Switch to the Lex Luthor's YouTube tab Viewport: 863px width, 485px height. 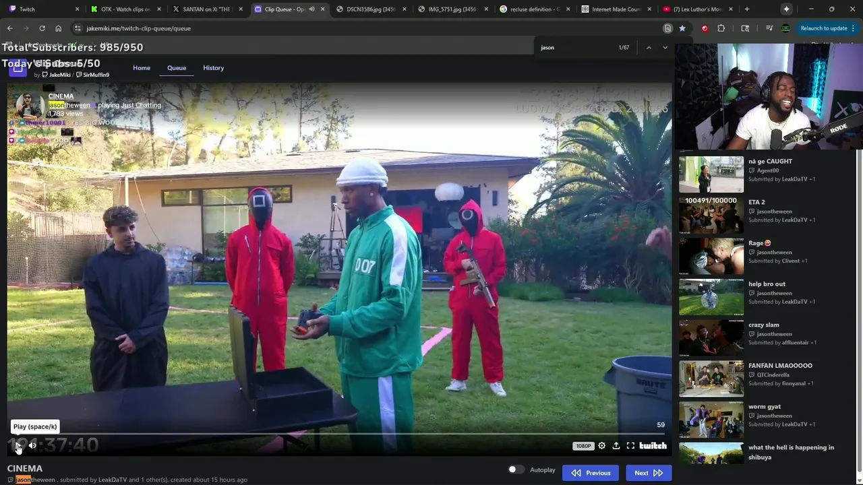pos(699,9)
